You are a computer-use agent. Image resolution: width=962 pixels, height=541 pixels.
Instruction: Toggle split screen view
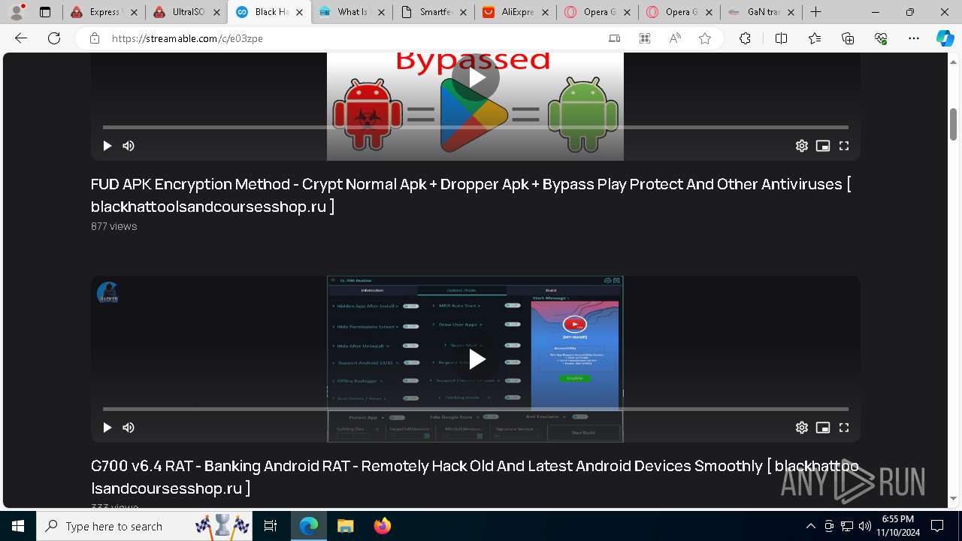[x=781, y=38]
